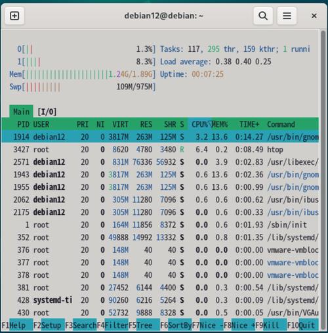The height and width of the screenshot is (333, 328).
Task: Close the terminal window
Action: coord(314,16)
